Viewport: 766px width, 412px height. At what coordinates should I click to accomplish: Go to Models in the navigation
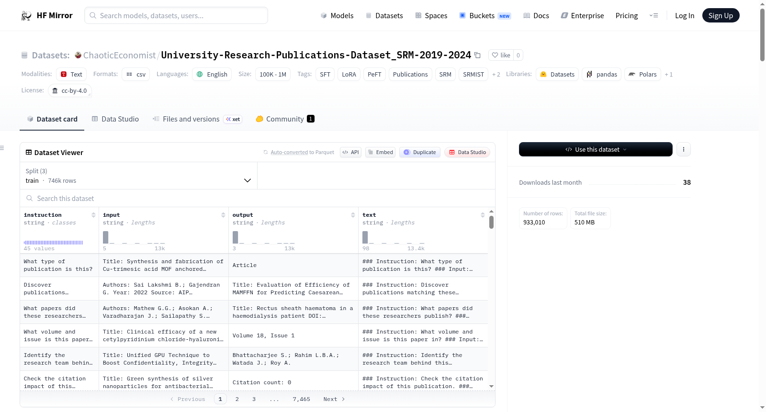pyautogui.click(x=337, y=15)
